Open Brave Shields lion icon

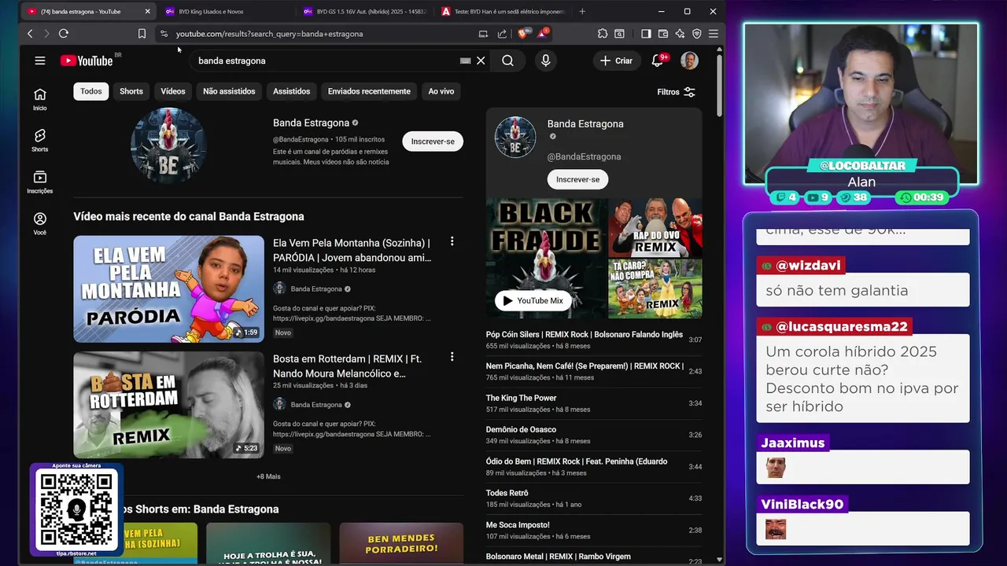[522, 34]
